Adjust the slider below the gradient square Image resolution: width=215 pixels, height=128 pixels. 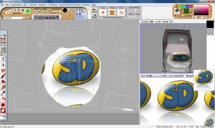pyautogui.click(x=202, y=17)
